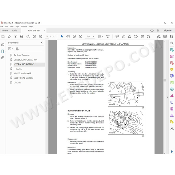Viewport: 175px width, 175px height.
Task: Open the File menu
Action: coord(2,26)
